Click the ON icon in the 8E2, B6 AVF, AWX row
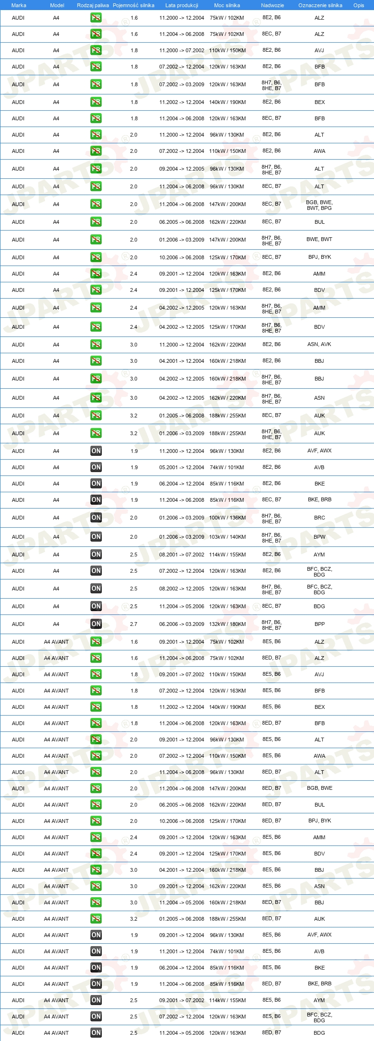 click(x=96, y=451)
